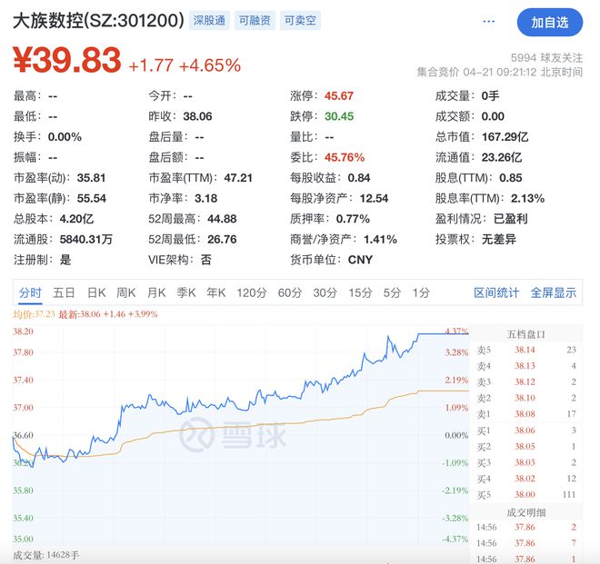600x564 pixels.
Task: Click the 52周最高 value 44.88
Action: click(222, 219)
